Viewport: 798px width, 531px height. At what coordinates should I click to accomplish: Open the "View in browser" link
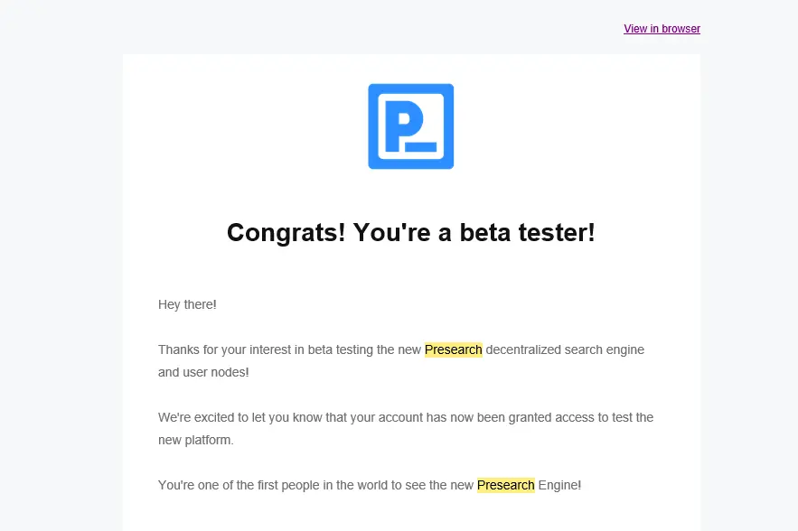point(662,29)
